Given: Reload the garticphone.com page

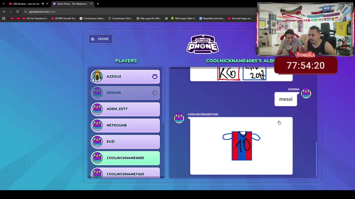Looking at the screenshot, I should click(17, 12).
